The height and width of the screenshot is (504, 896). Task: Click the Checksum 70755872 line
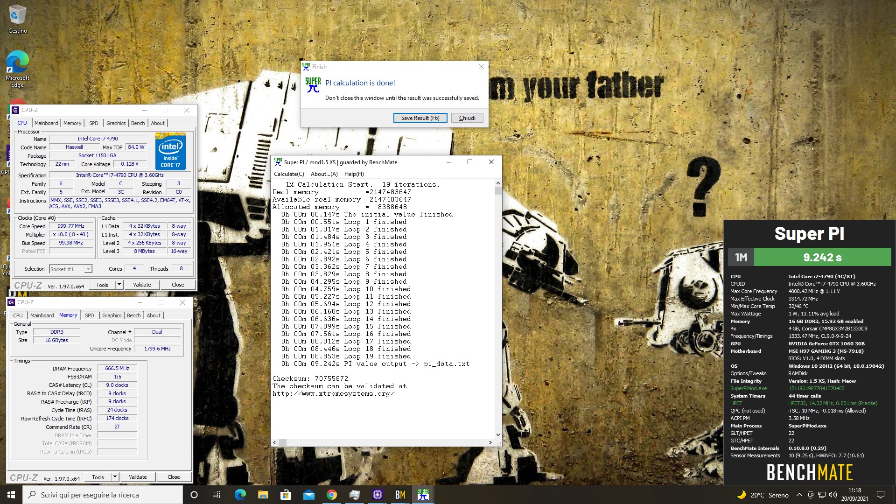310,378
